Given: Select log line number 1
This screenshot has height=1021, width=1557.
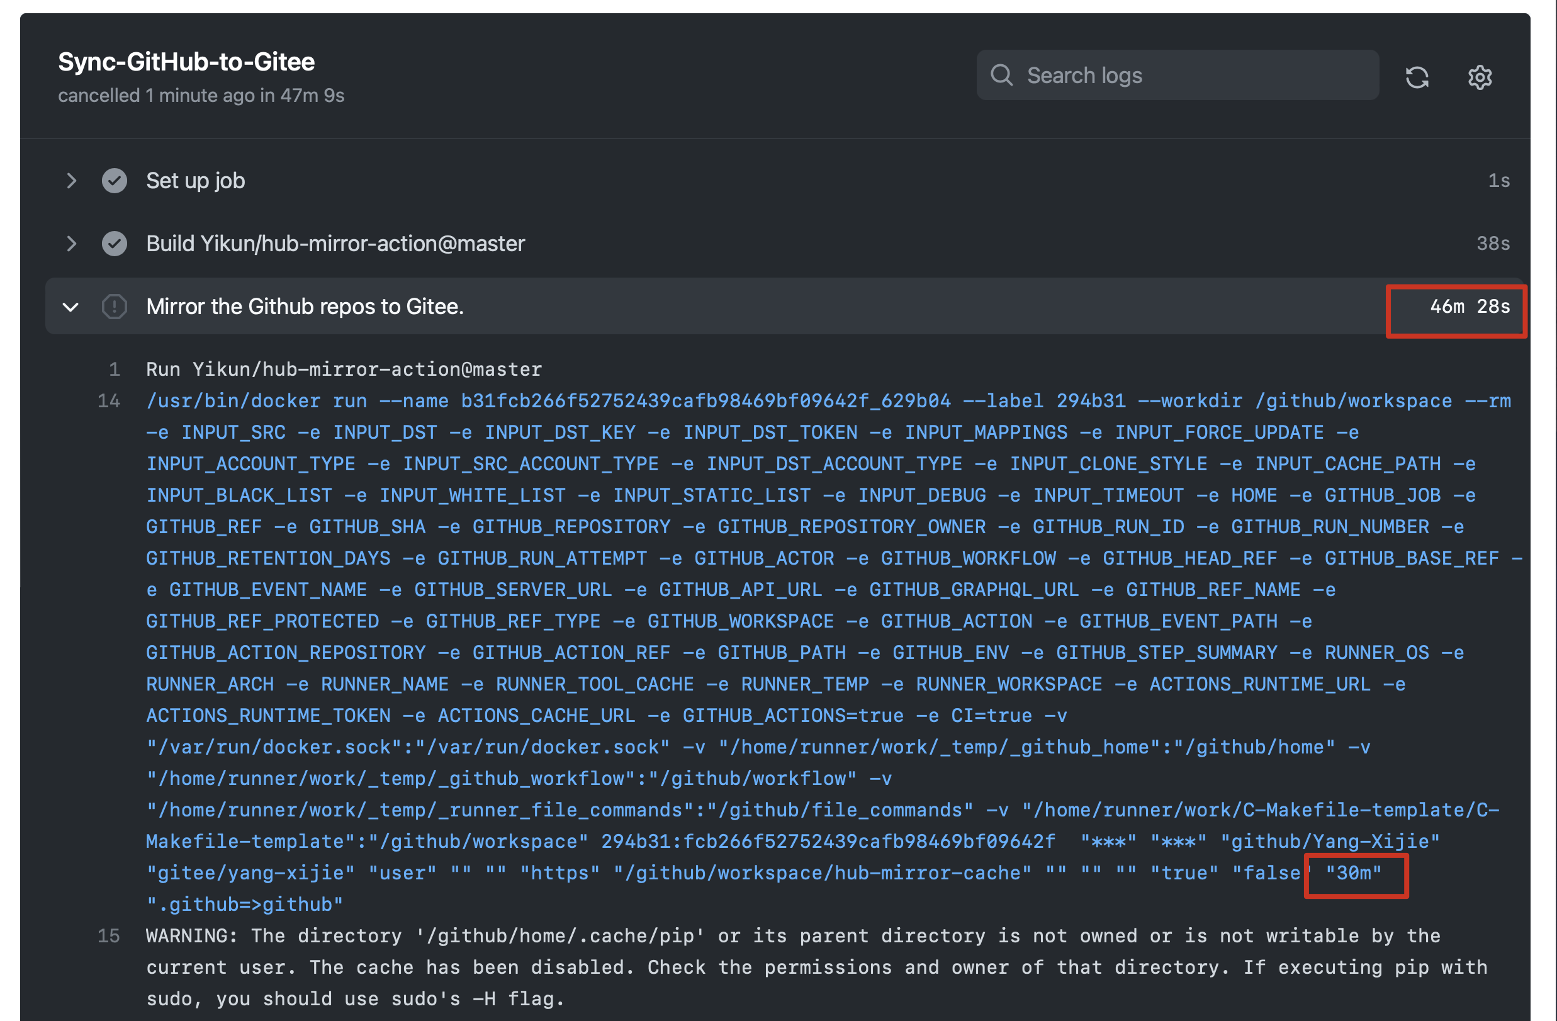Looking at the screenshot, I should pos(115,369).
